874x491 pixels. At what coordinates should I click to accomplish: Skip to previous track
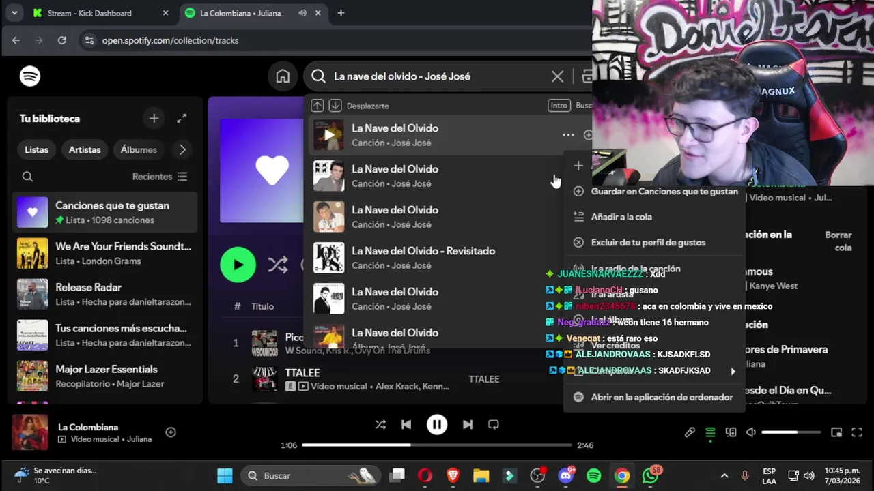(406, 424)
